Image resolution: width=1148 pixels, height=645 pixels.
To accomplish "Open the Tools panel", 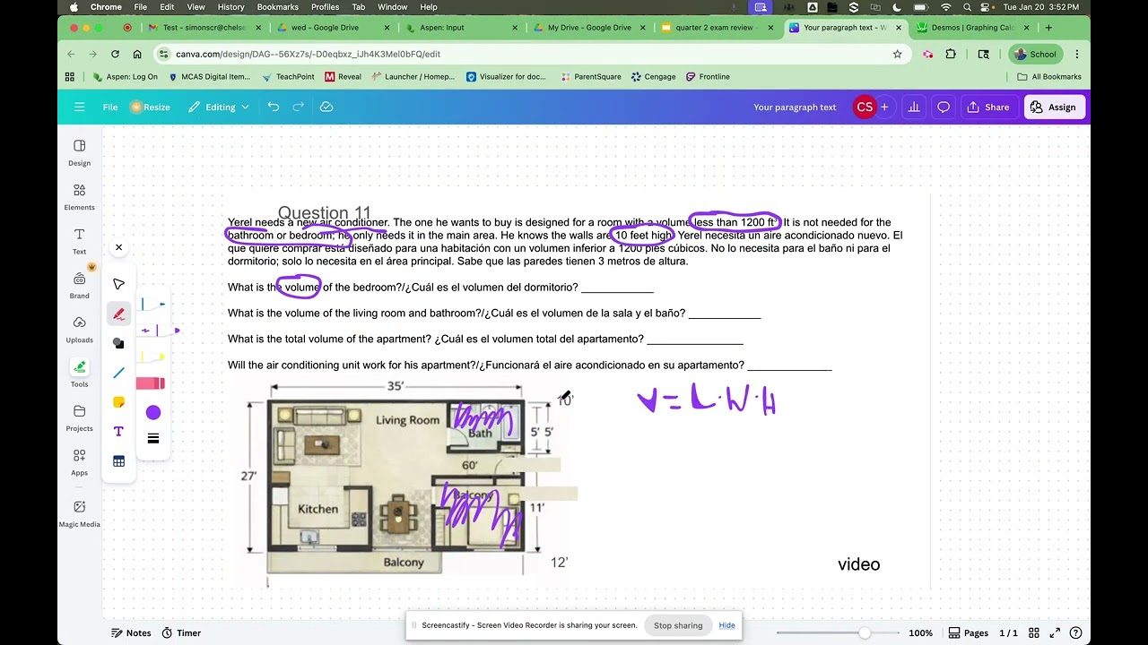I will pos(80,373).
